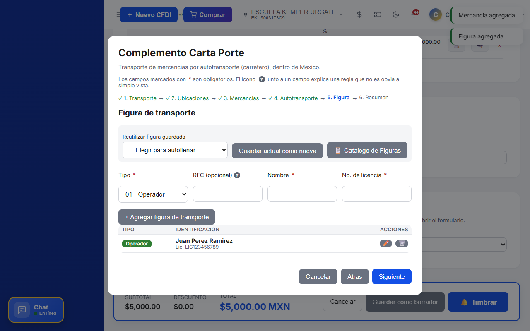This screenshot has width=530, height=331.
Task: Edit Juan Perez Ramirez figure pencil icon
Action: (386, 244)
